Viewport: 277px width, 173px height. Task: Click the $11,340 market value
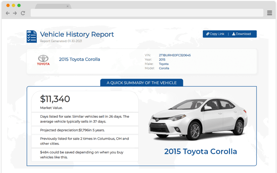tap(55, 99)
